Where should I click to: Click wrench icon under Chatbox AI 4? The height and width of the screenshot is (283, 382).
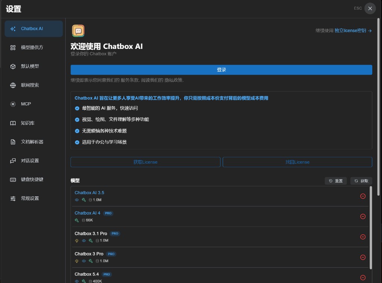77,220
